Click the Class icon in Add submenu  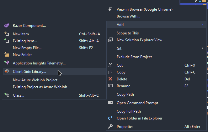coord(7,95)
